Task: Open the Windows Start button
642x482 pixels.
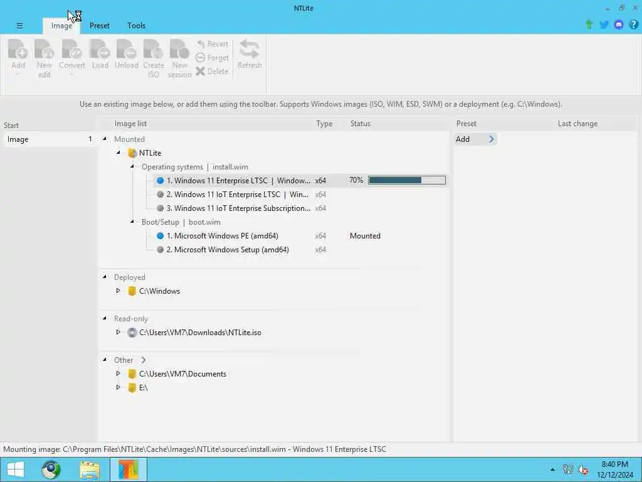Action: coord(15,469)
